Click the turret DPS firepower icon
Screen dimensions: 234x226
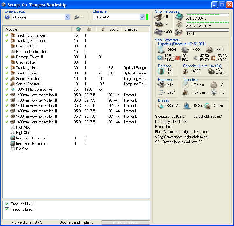pyautogui.click(x=160, y=85)
